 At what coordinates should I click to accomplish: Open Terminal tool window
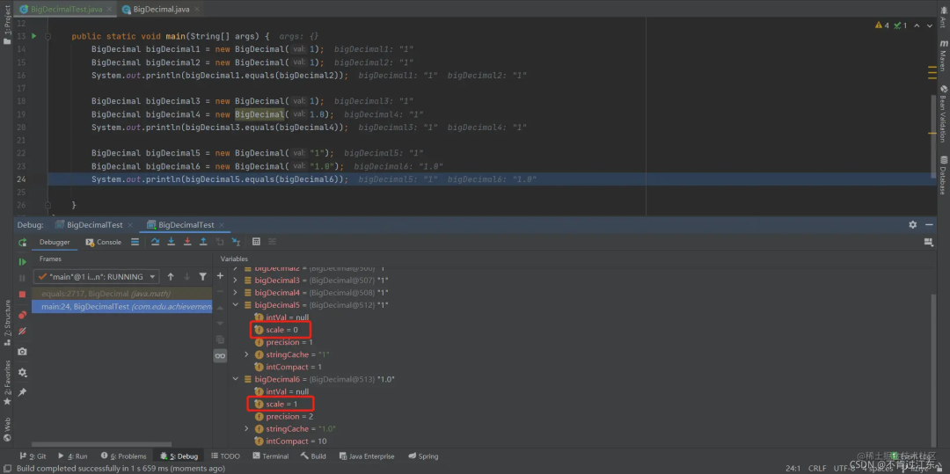point(270,456)
